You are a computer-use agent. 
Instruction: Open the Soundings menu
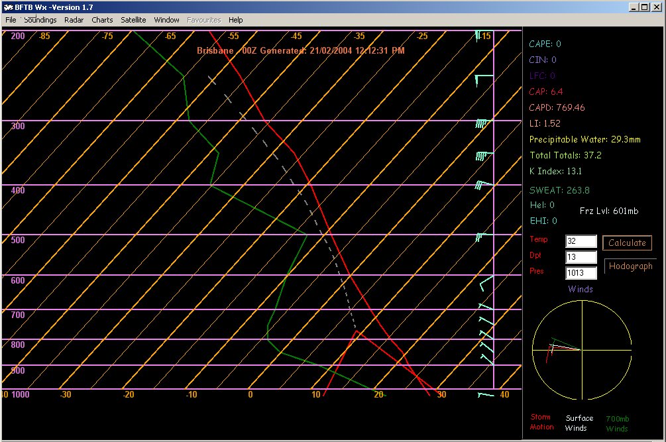(x=40, y=20)
